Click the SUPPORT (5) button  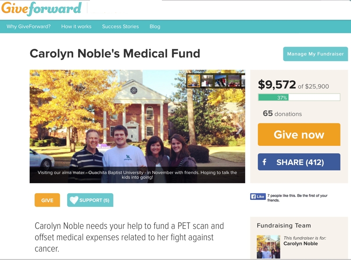coord(90,200)
